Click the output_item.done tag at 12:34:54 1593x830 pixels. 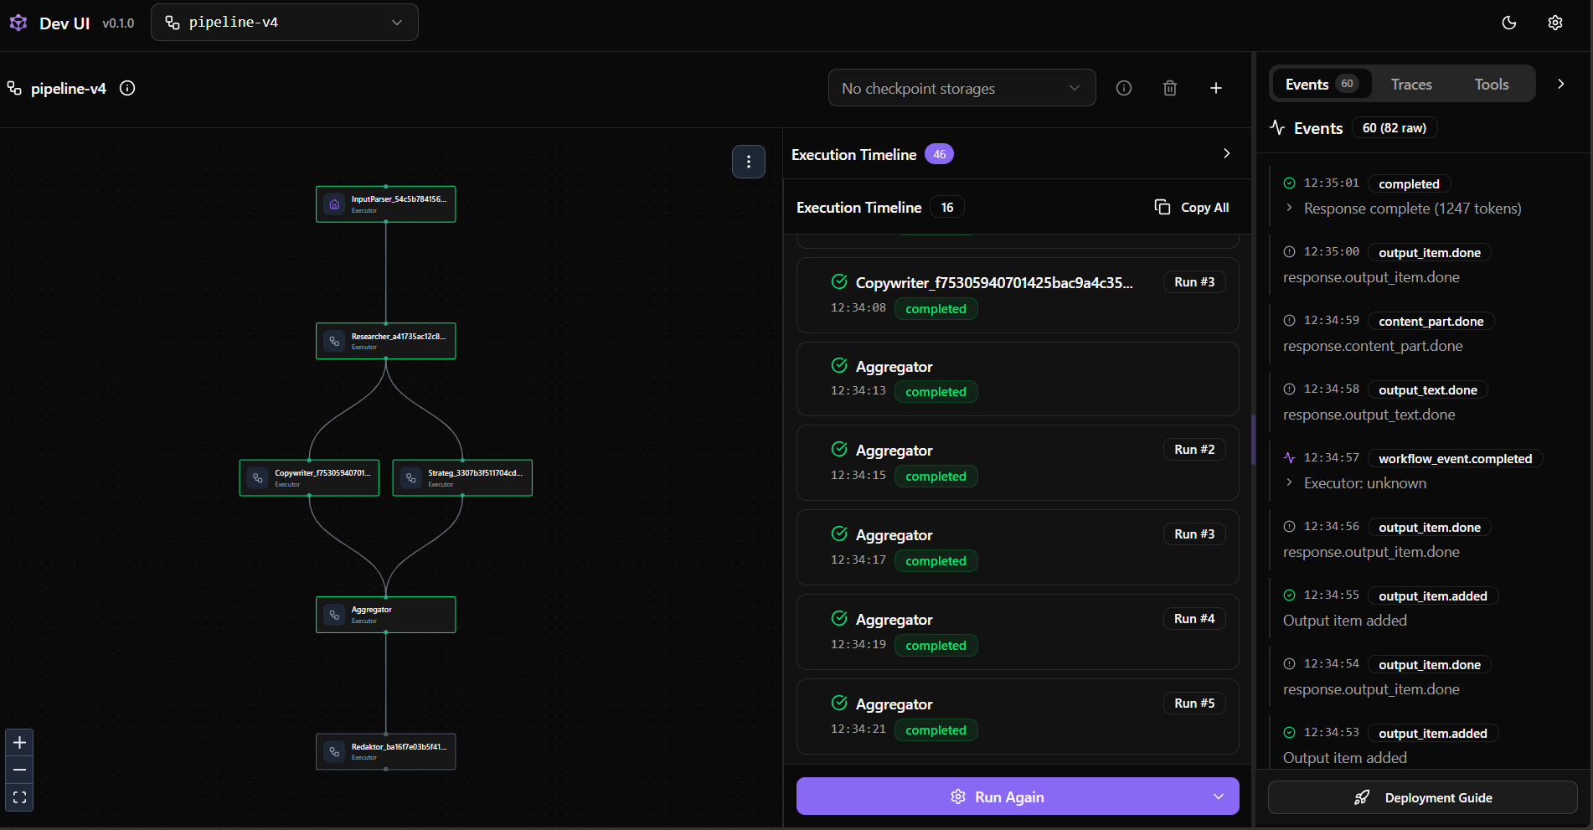coord(1429,664)
